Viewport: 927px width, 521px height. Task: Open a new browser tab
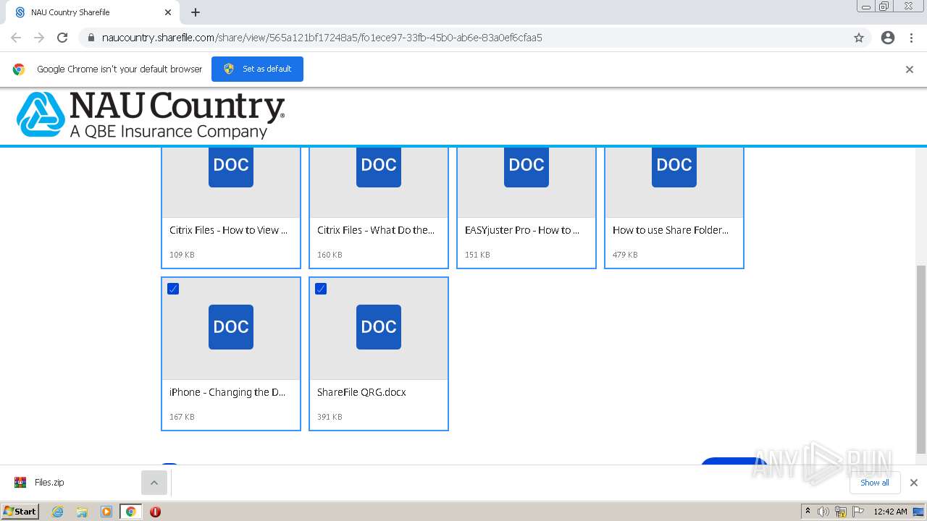click(196, 12)
